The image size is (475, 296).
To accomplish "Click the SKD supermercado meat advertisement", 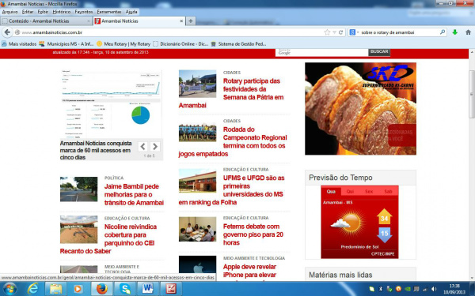I will (360, 109).
